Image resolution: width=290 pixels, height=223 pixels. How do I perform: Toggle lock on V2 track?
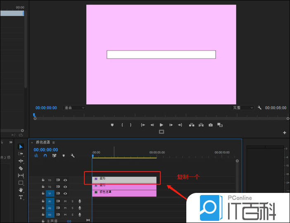click(43, 187)
